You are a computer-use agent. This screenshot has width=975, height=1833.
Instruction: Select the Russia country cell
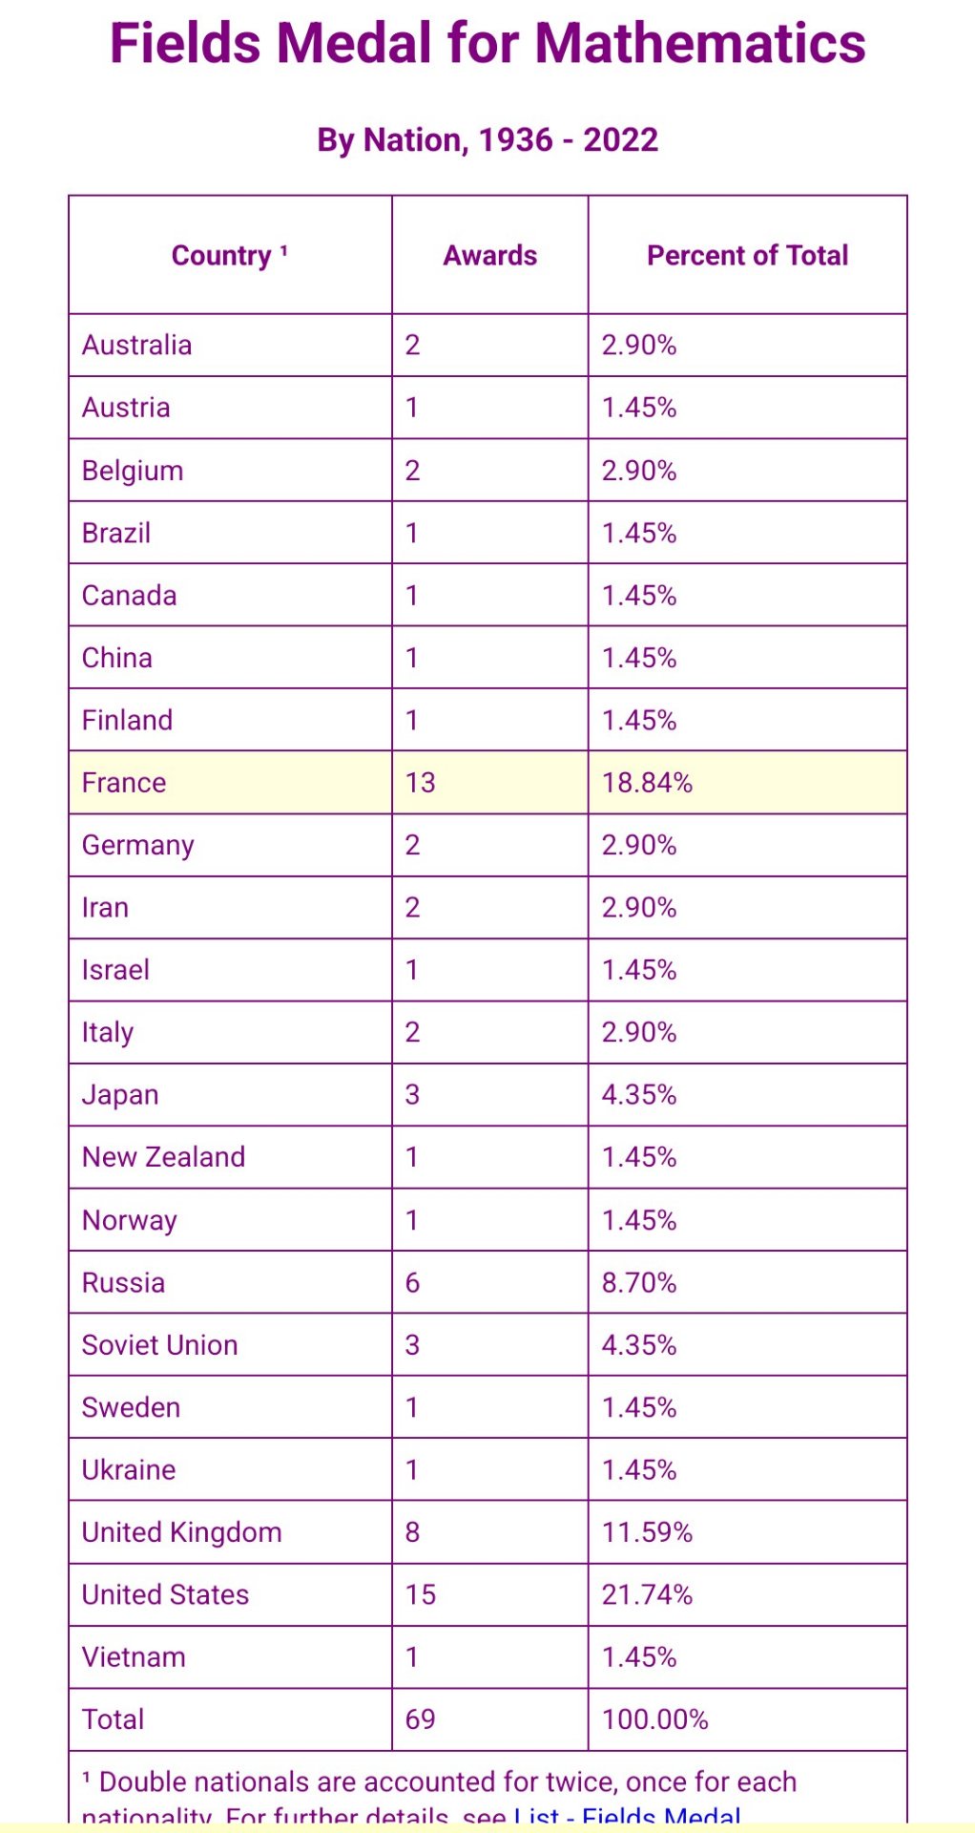point(123,1282)
